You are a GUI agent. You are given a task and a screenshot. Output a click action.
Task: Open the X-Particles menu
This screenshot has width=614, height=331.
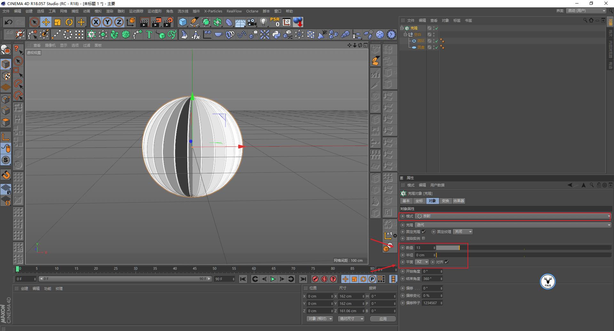point(213,11)
